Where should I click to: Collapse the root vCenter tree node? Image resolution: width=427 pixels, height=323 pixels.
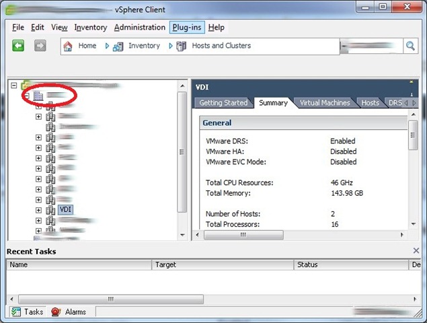pos(14,85)
